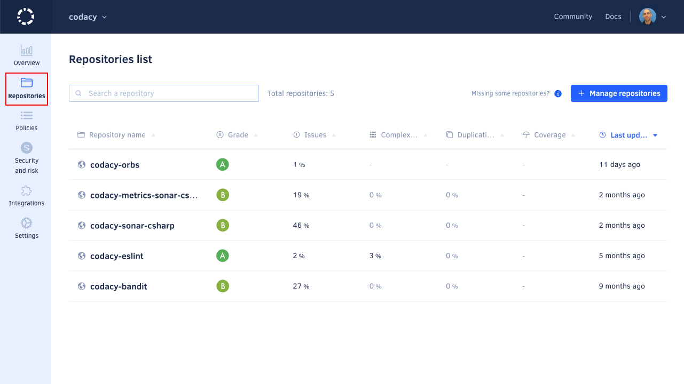
Task: Click the globe icon next to codacy-metrics-sonar-cs
Action: [82, 195]
